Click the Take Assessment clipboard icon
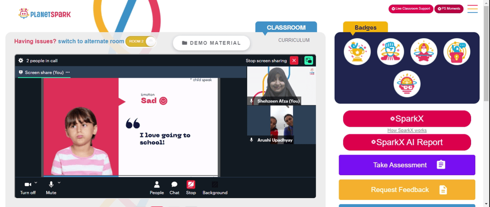Image resolution: width=490 pixels, height=207 pixels. [441, 164]
